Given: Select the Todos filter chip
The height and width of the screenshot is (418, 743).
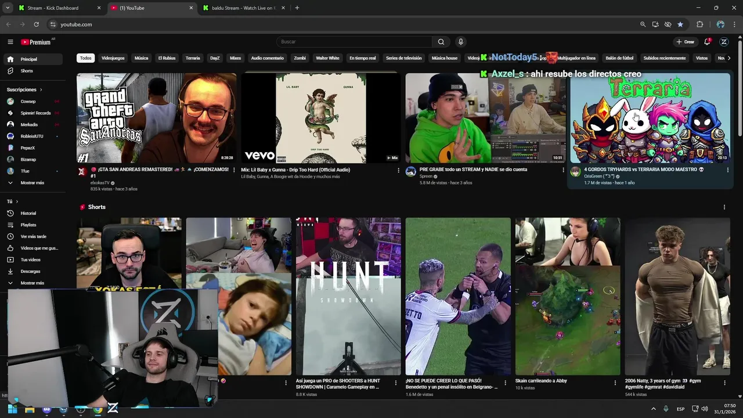Looking at the screenshot, I should click(86, 58).
